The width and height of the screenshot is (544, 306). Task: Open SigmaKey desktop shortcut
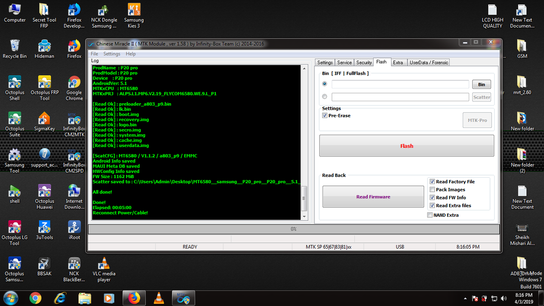(x=44, y=122)
